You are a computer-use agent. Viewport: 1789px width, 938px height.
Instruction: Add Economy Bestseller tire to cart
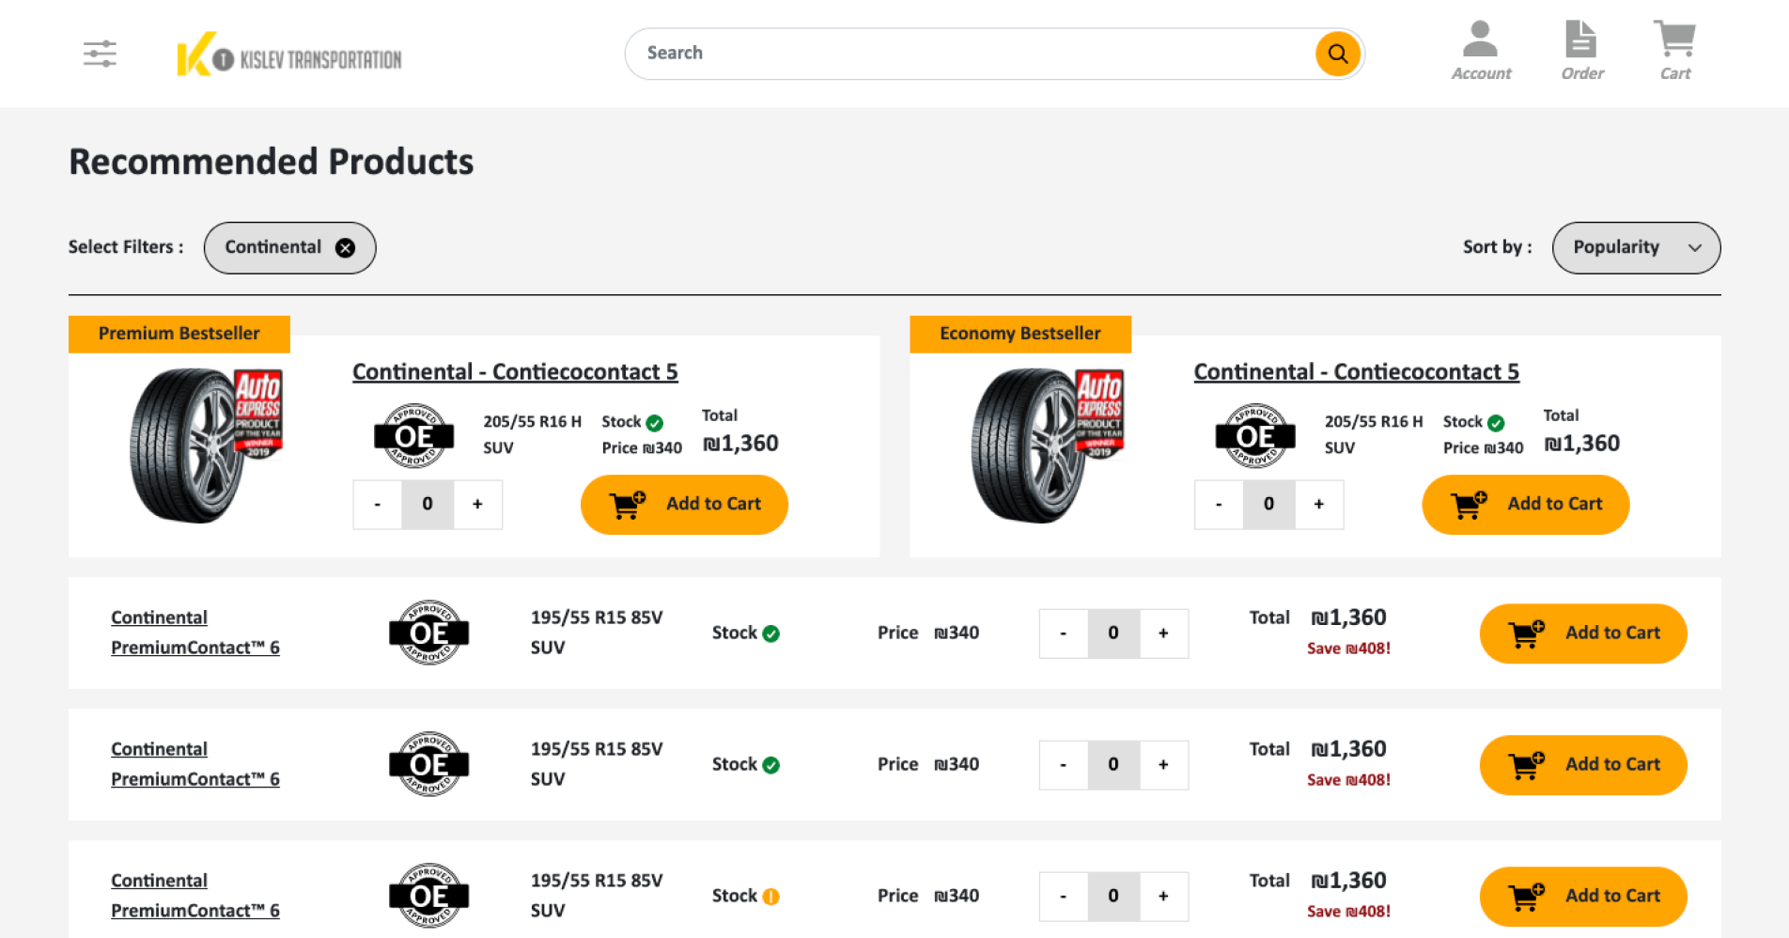pyautogui.click(x=1525, y=505)
